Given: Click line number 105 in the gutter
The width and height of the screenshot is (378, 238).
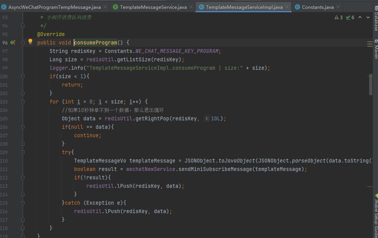Looking at the screenshot, I should click(x=4, y=119).
